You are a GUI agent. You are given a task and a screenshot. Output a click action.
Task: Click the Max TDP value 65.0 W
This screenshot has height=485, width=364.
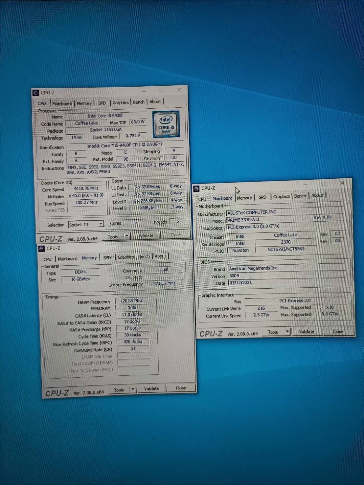138,122
